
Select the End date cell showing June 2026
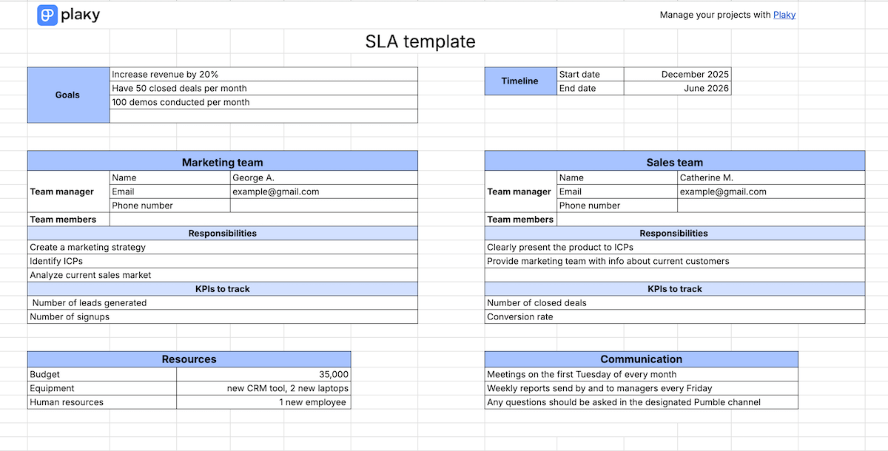point(677,88)
